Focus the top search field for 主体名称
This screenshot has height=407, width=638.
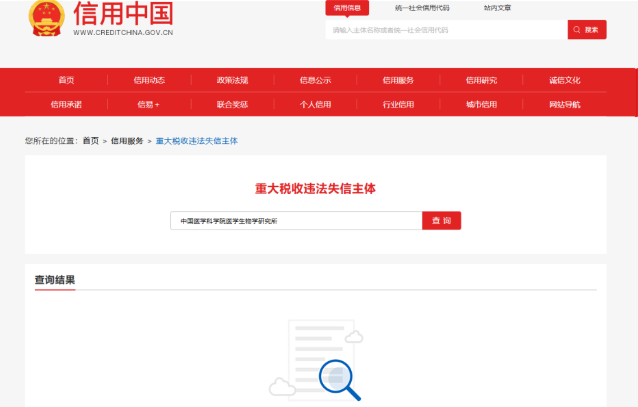click(446, 30)
